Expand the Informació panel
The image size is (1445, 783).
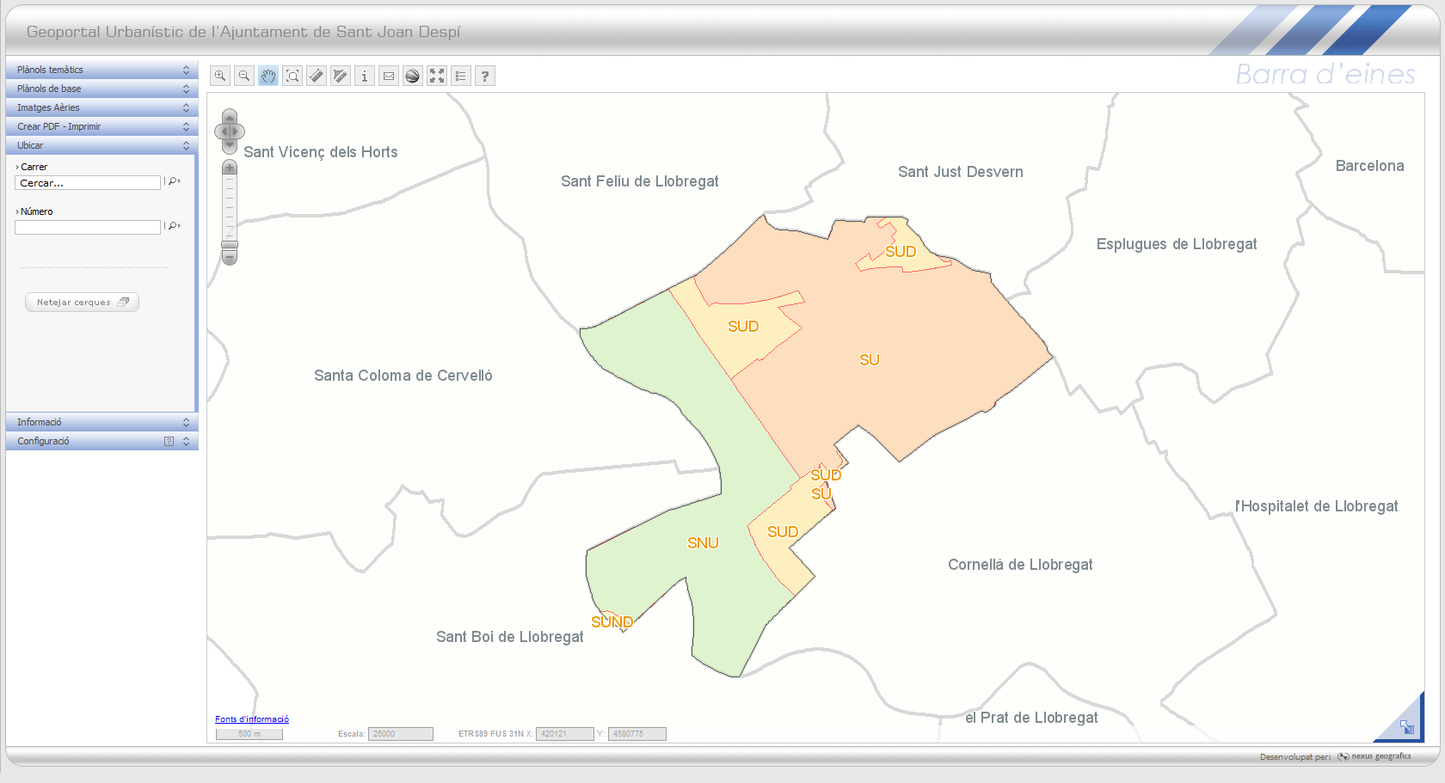(x=101, y=422)
